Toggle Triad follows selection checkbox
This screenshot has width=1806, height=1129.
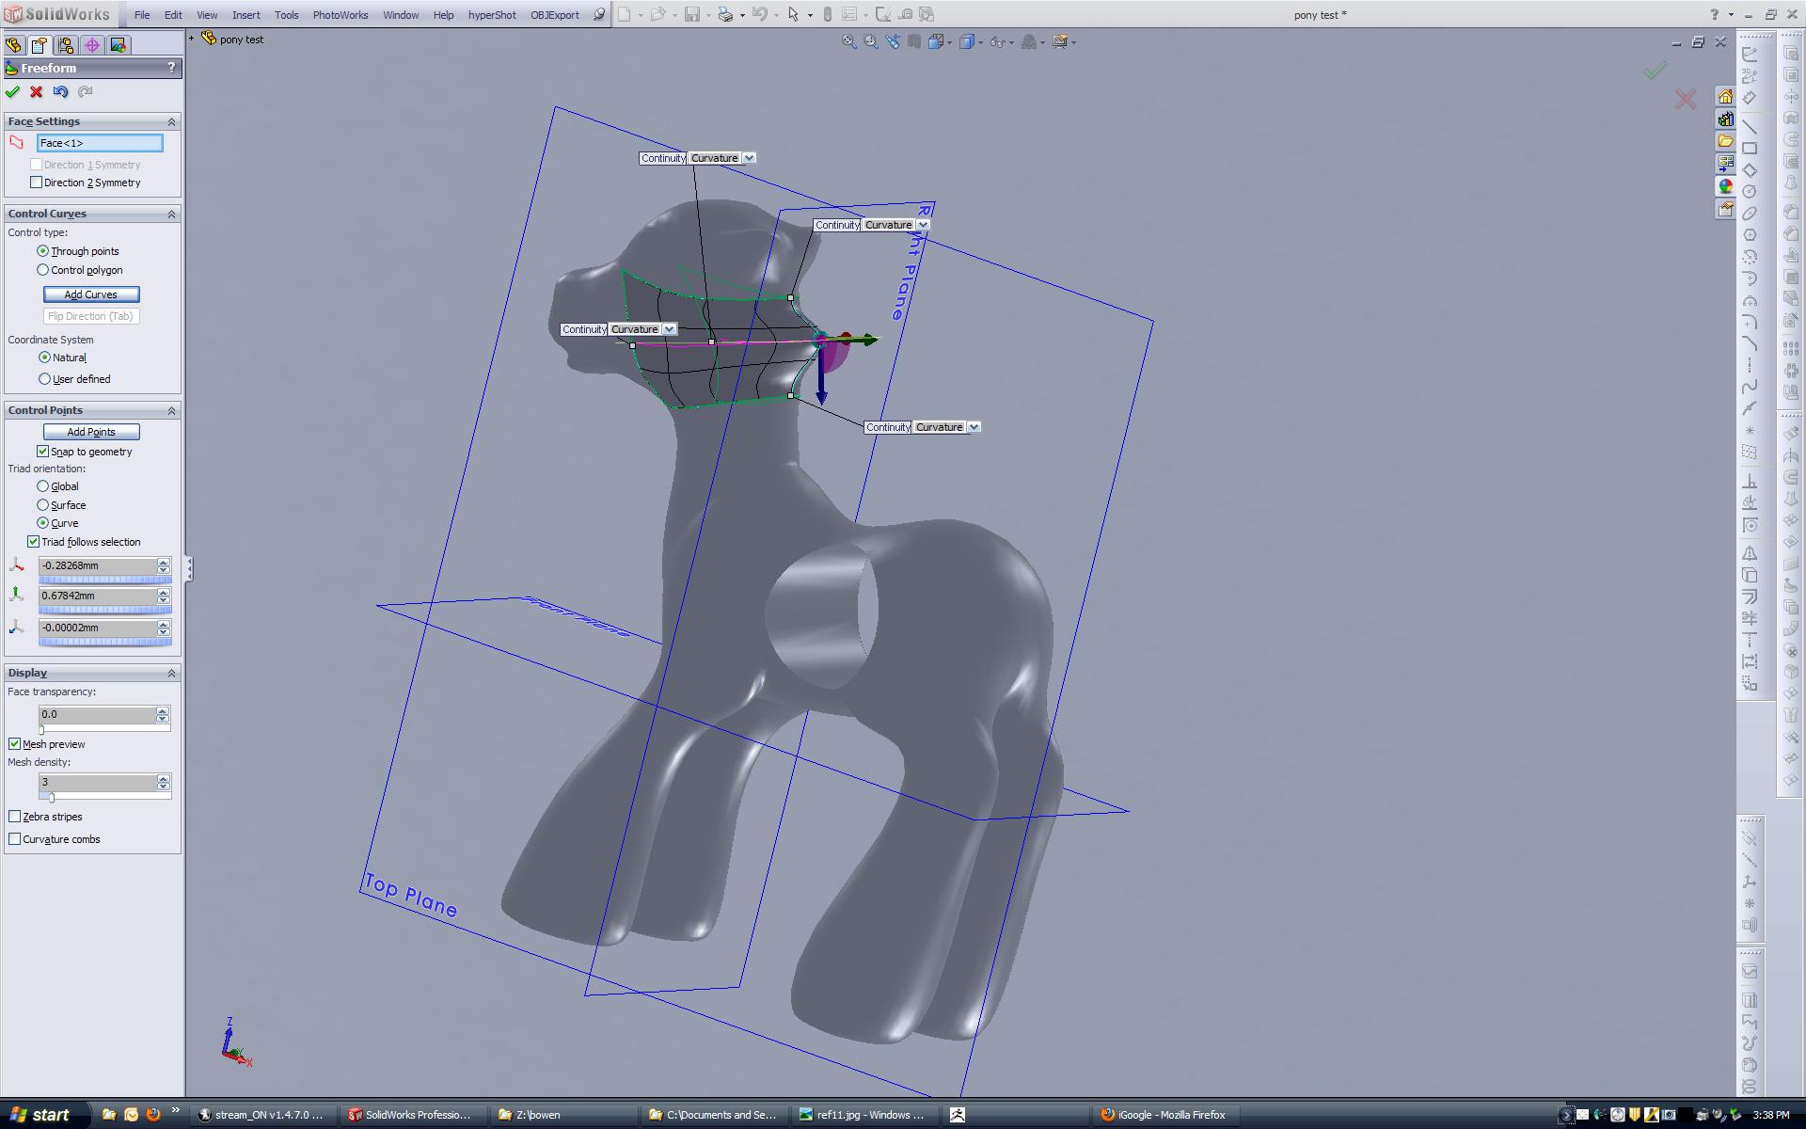34,542
